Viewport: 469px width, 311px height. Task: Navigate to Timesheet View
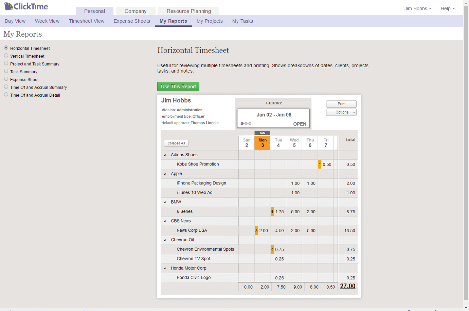(x=87, y=21)
